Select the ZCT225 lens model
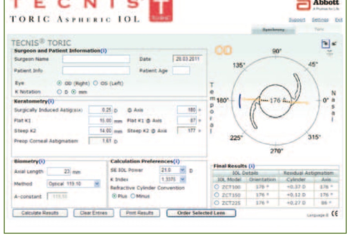This screenshot has height=235, width=350. [x=216, y=203]
